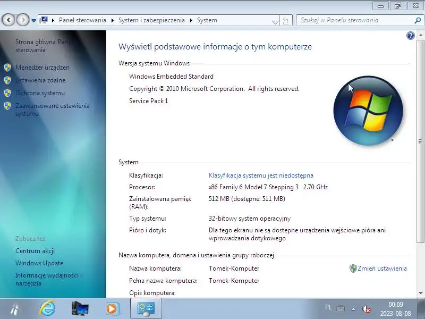Open Ustawienia zdalne link
The image size is (425, 319).
(40, 80)
